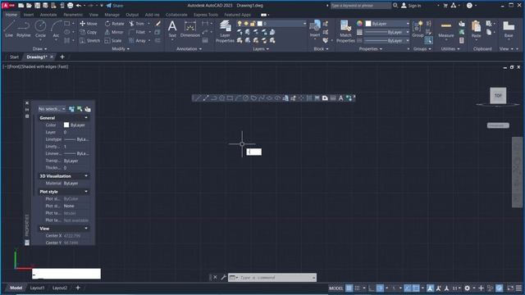Toggle 2D object snap in status bar

tap(416, 288)
